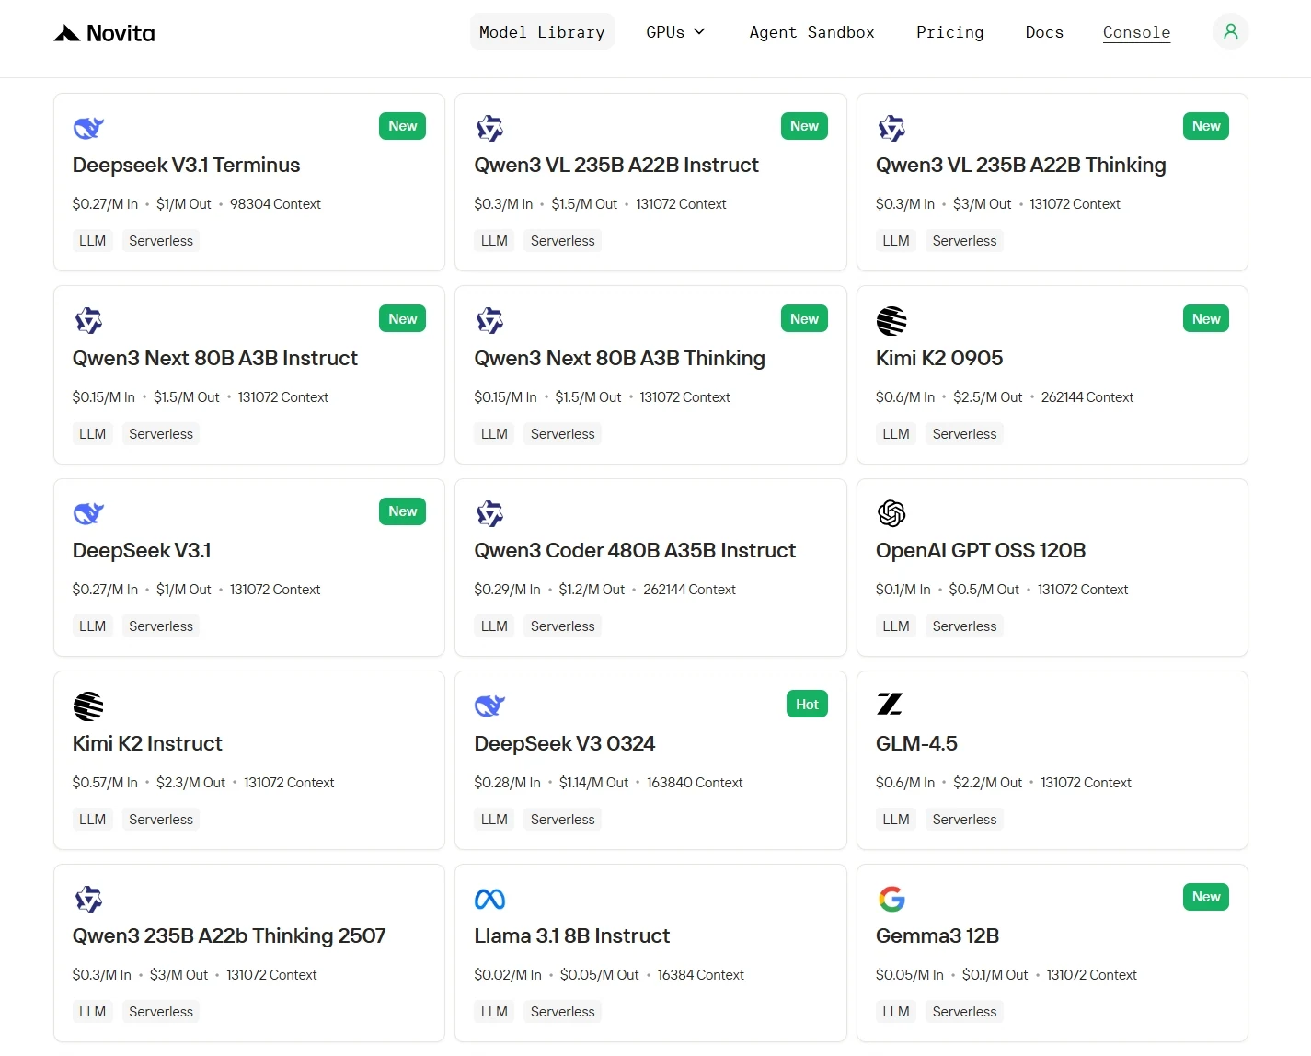Click the "$0.29/M In" price text
Viewport: 1311px width, 1056px height.
tap(507, 590)
